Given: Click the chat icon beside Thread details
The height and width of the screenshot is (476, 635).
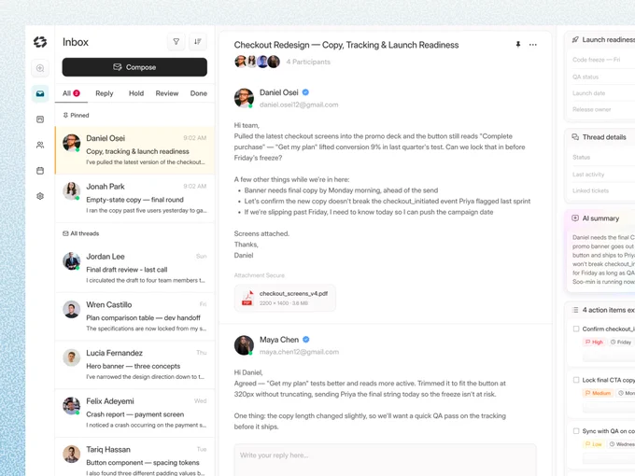Looking at the screenshot, I should [x=575, y=137].
